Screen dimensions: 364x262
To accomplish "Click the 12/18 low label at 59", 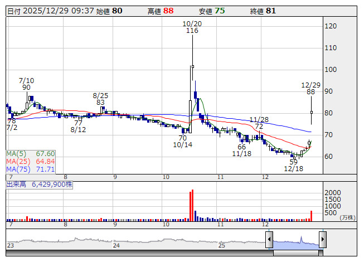I will (x=294, y=165).
